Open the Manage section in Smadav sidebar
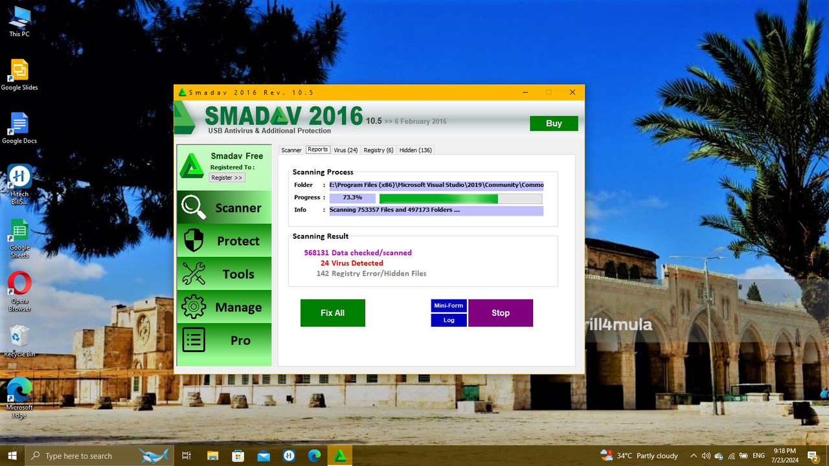829x466 pixels. click(x=224, y=307)
